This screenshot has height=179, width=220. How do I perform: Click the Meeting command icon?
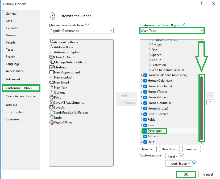click(x=52, y=67)
